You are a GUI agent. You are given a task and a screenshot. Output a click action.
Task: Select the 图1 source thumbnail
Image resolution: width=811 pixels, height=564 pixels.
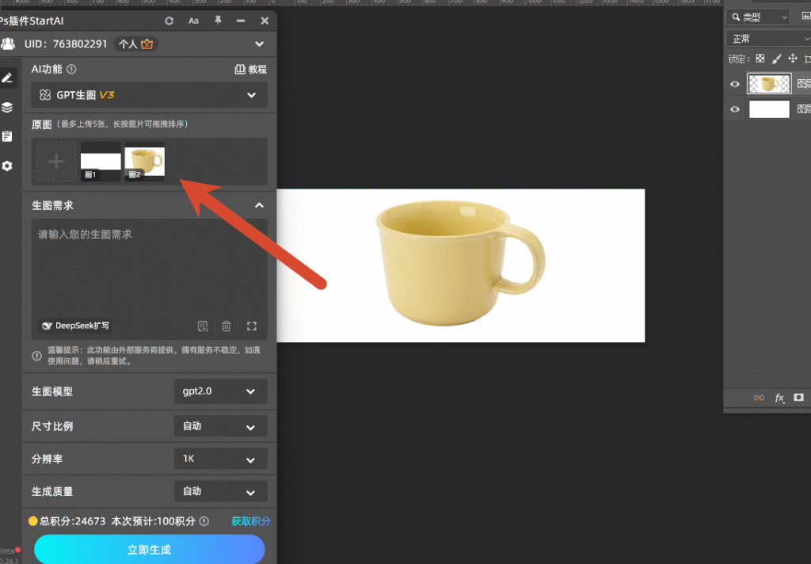coord(101,162)
